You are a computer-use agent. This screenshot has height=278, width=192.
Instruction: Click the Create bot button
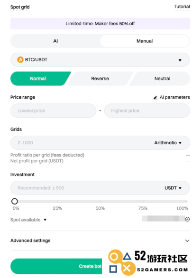click(x=56, y=266)
